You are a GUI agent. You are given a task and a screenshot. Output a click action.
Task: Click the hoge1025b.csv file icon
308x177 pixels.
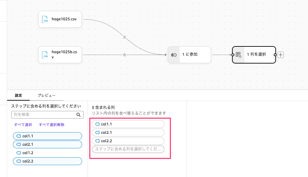click(x=45, y=55)
